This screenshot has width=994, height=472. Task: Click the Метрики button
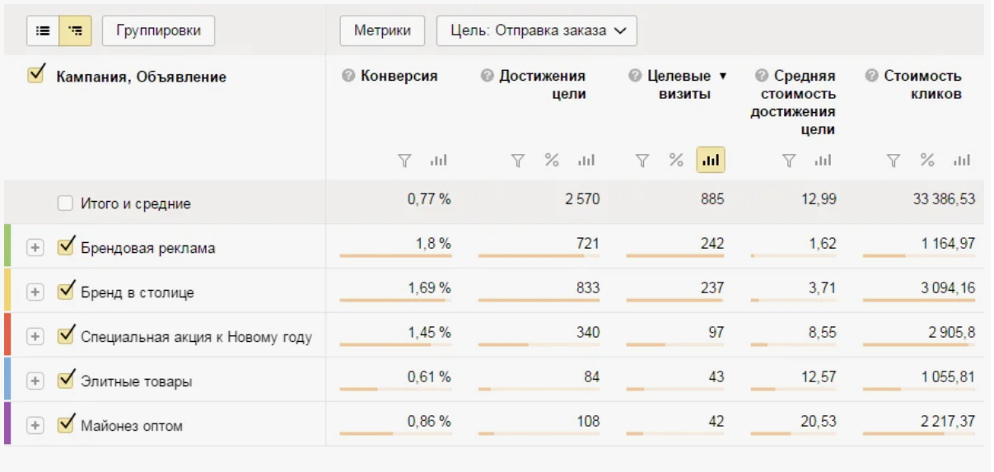coord(383,30)
